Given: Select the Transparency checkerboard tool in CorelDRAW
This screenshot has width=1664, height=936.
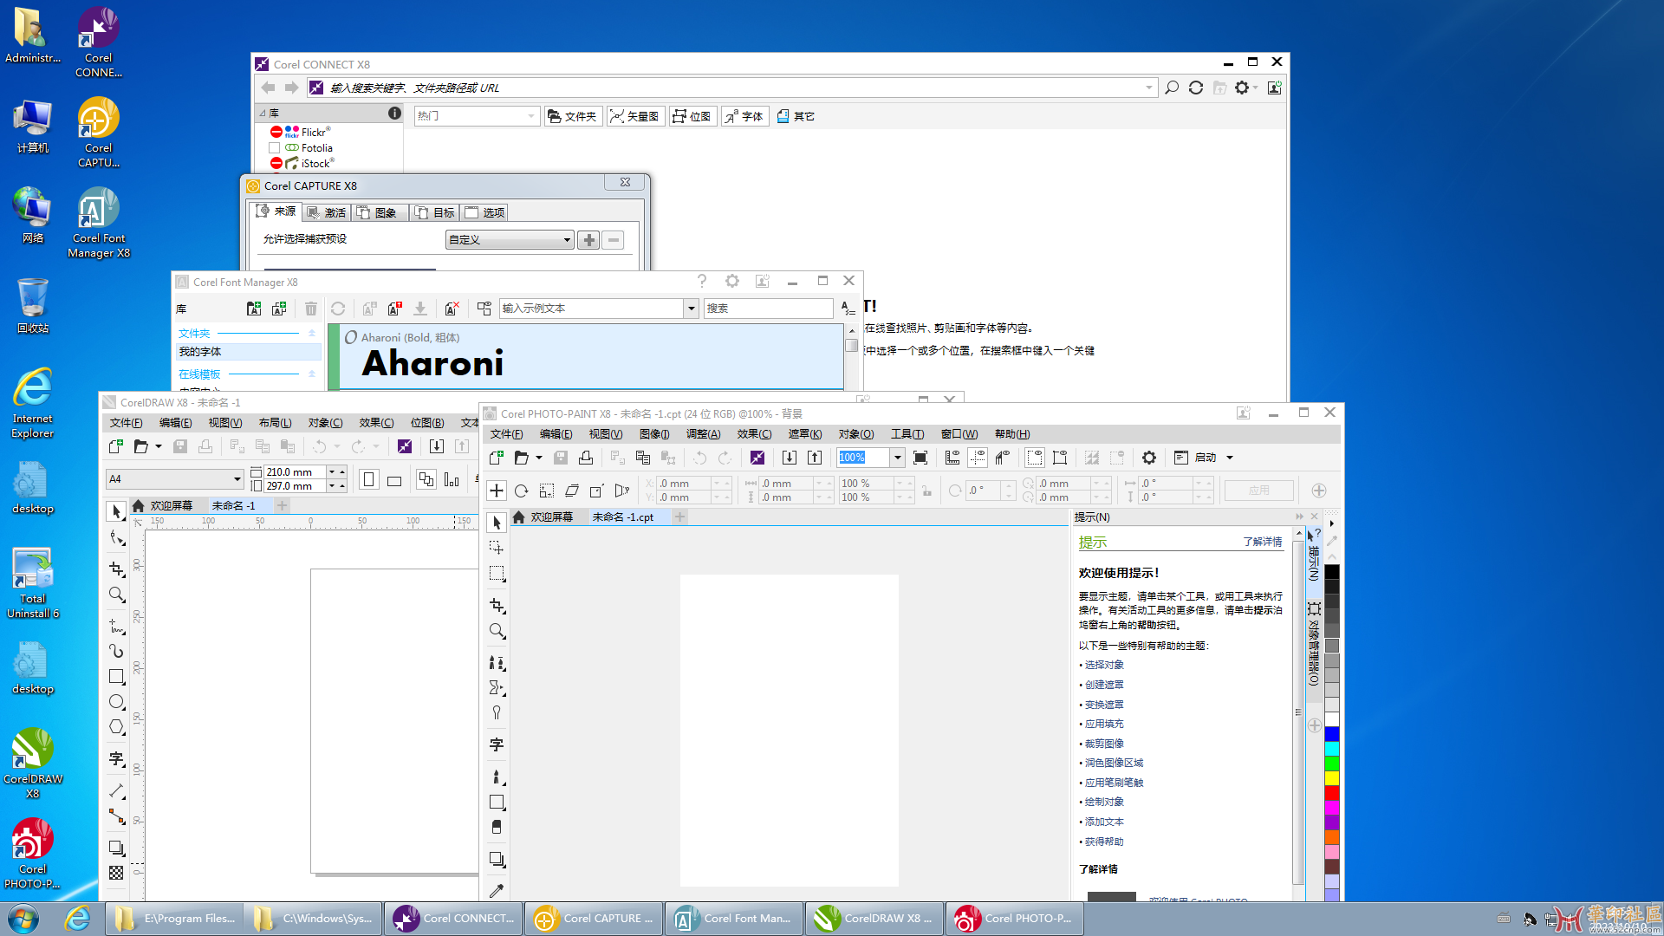Looking at the screenshot, I should [x=116, y=873].
